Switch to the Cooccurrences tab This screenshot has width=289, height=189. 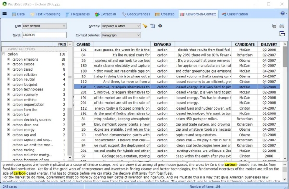(x=136, y=14)
